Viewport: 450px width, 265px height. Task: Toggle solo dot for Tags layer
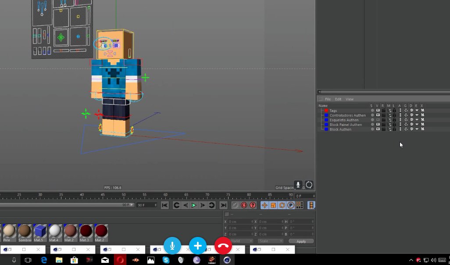(x=372, y=110)
